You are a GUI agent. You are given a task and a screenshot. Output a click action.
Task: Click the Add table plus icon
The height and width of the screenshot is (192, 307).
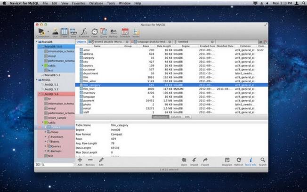(x=80, y=160)
